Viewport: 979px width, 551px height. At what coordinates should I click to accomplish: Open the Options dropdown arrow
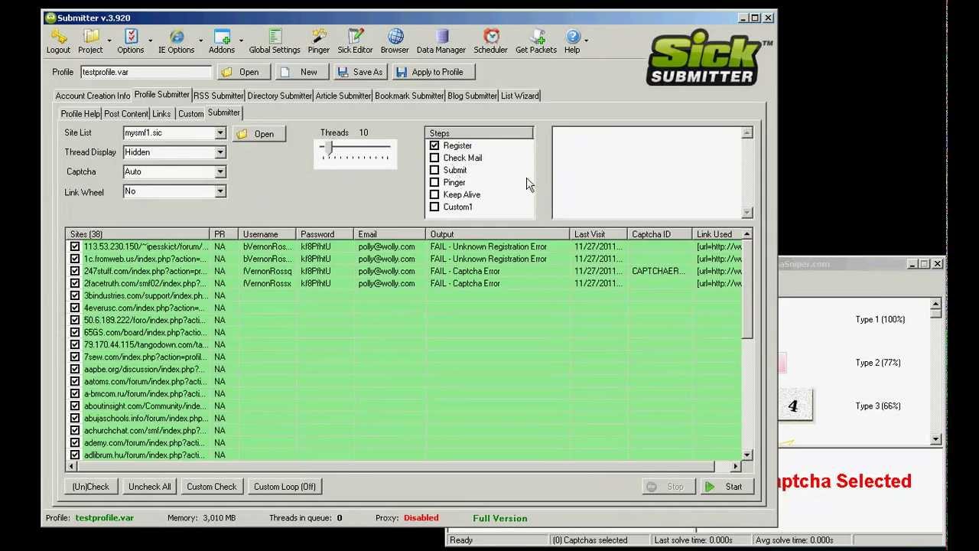coord(150,41)
